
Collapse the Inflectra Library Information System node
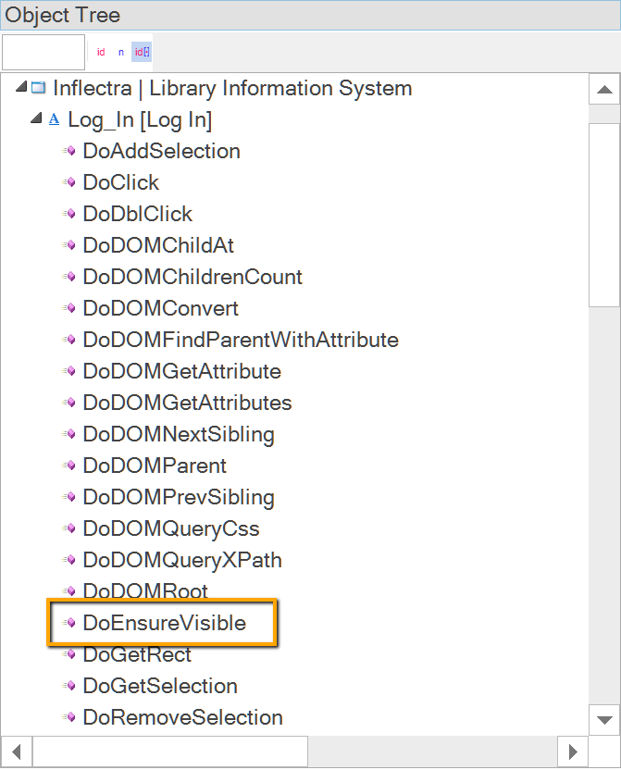point(21,89)
